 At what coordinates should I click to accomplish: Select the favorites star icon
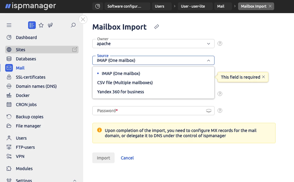pos(41,25)
